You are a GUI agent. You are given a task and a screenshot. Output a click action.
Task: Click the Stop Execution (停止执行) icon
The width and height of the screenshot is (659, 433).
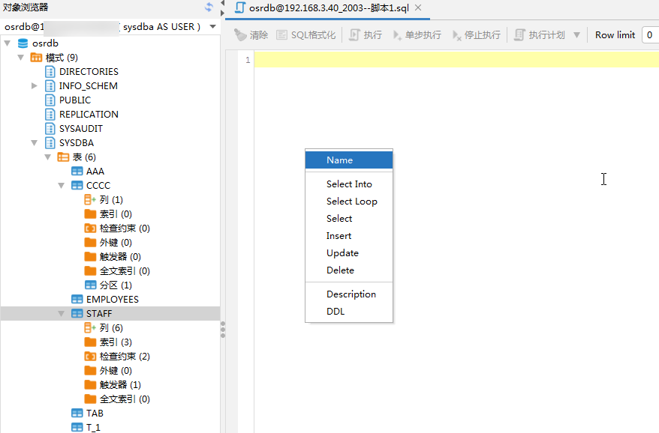click(457, 35)
